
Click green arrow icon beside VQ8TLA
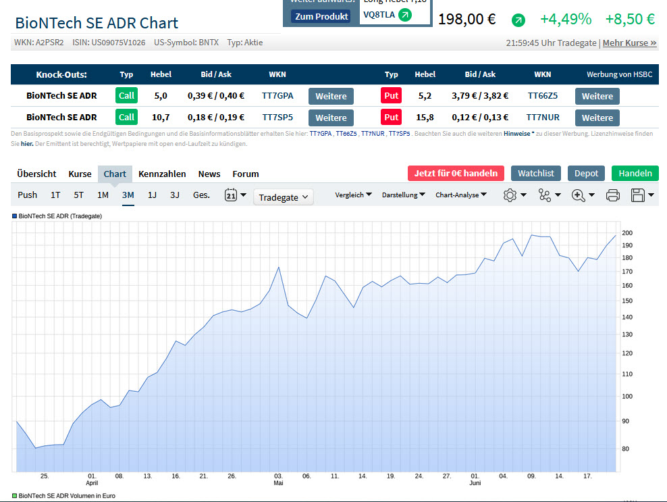click(x=404, y=14)
